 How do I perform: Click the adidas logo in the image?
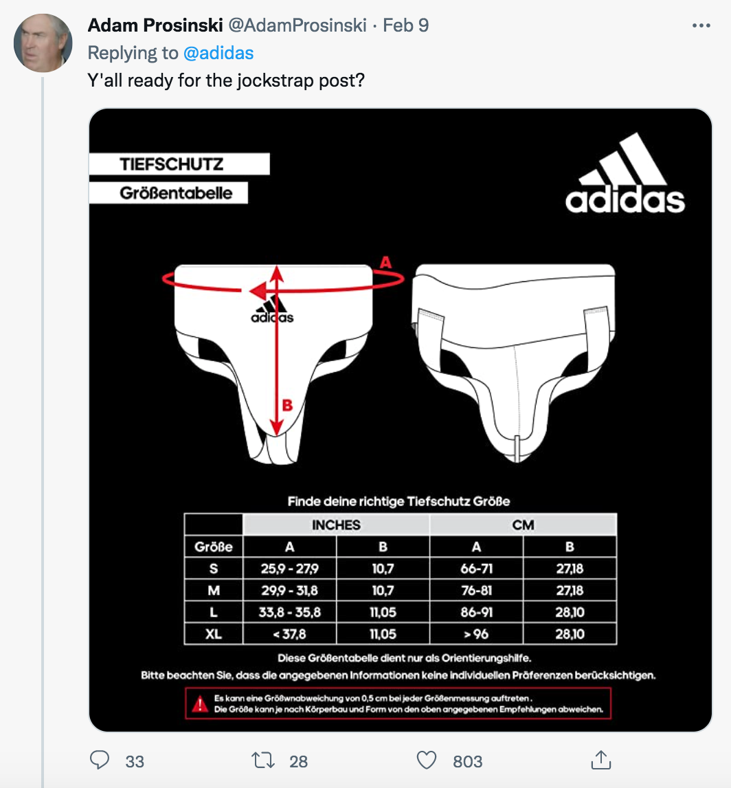click(x=625, y=173)
